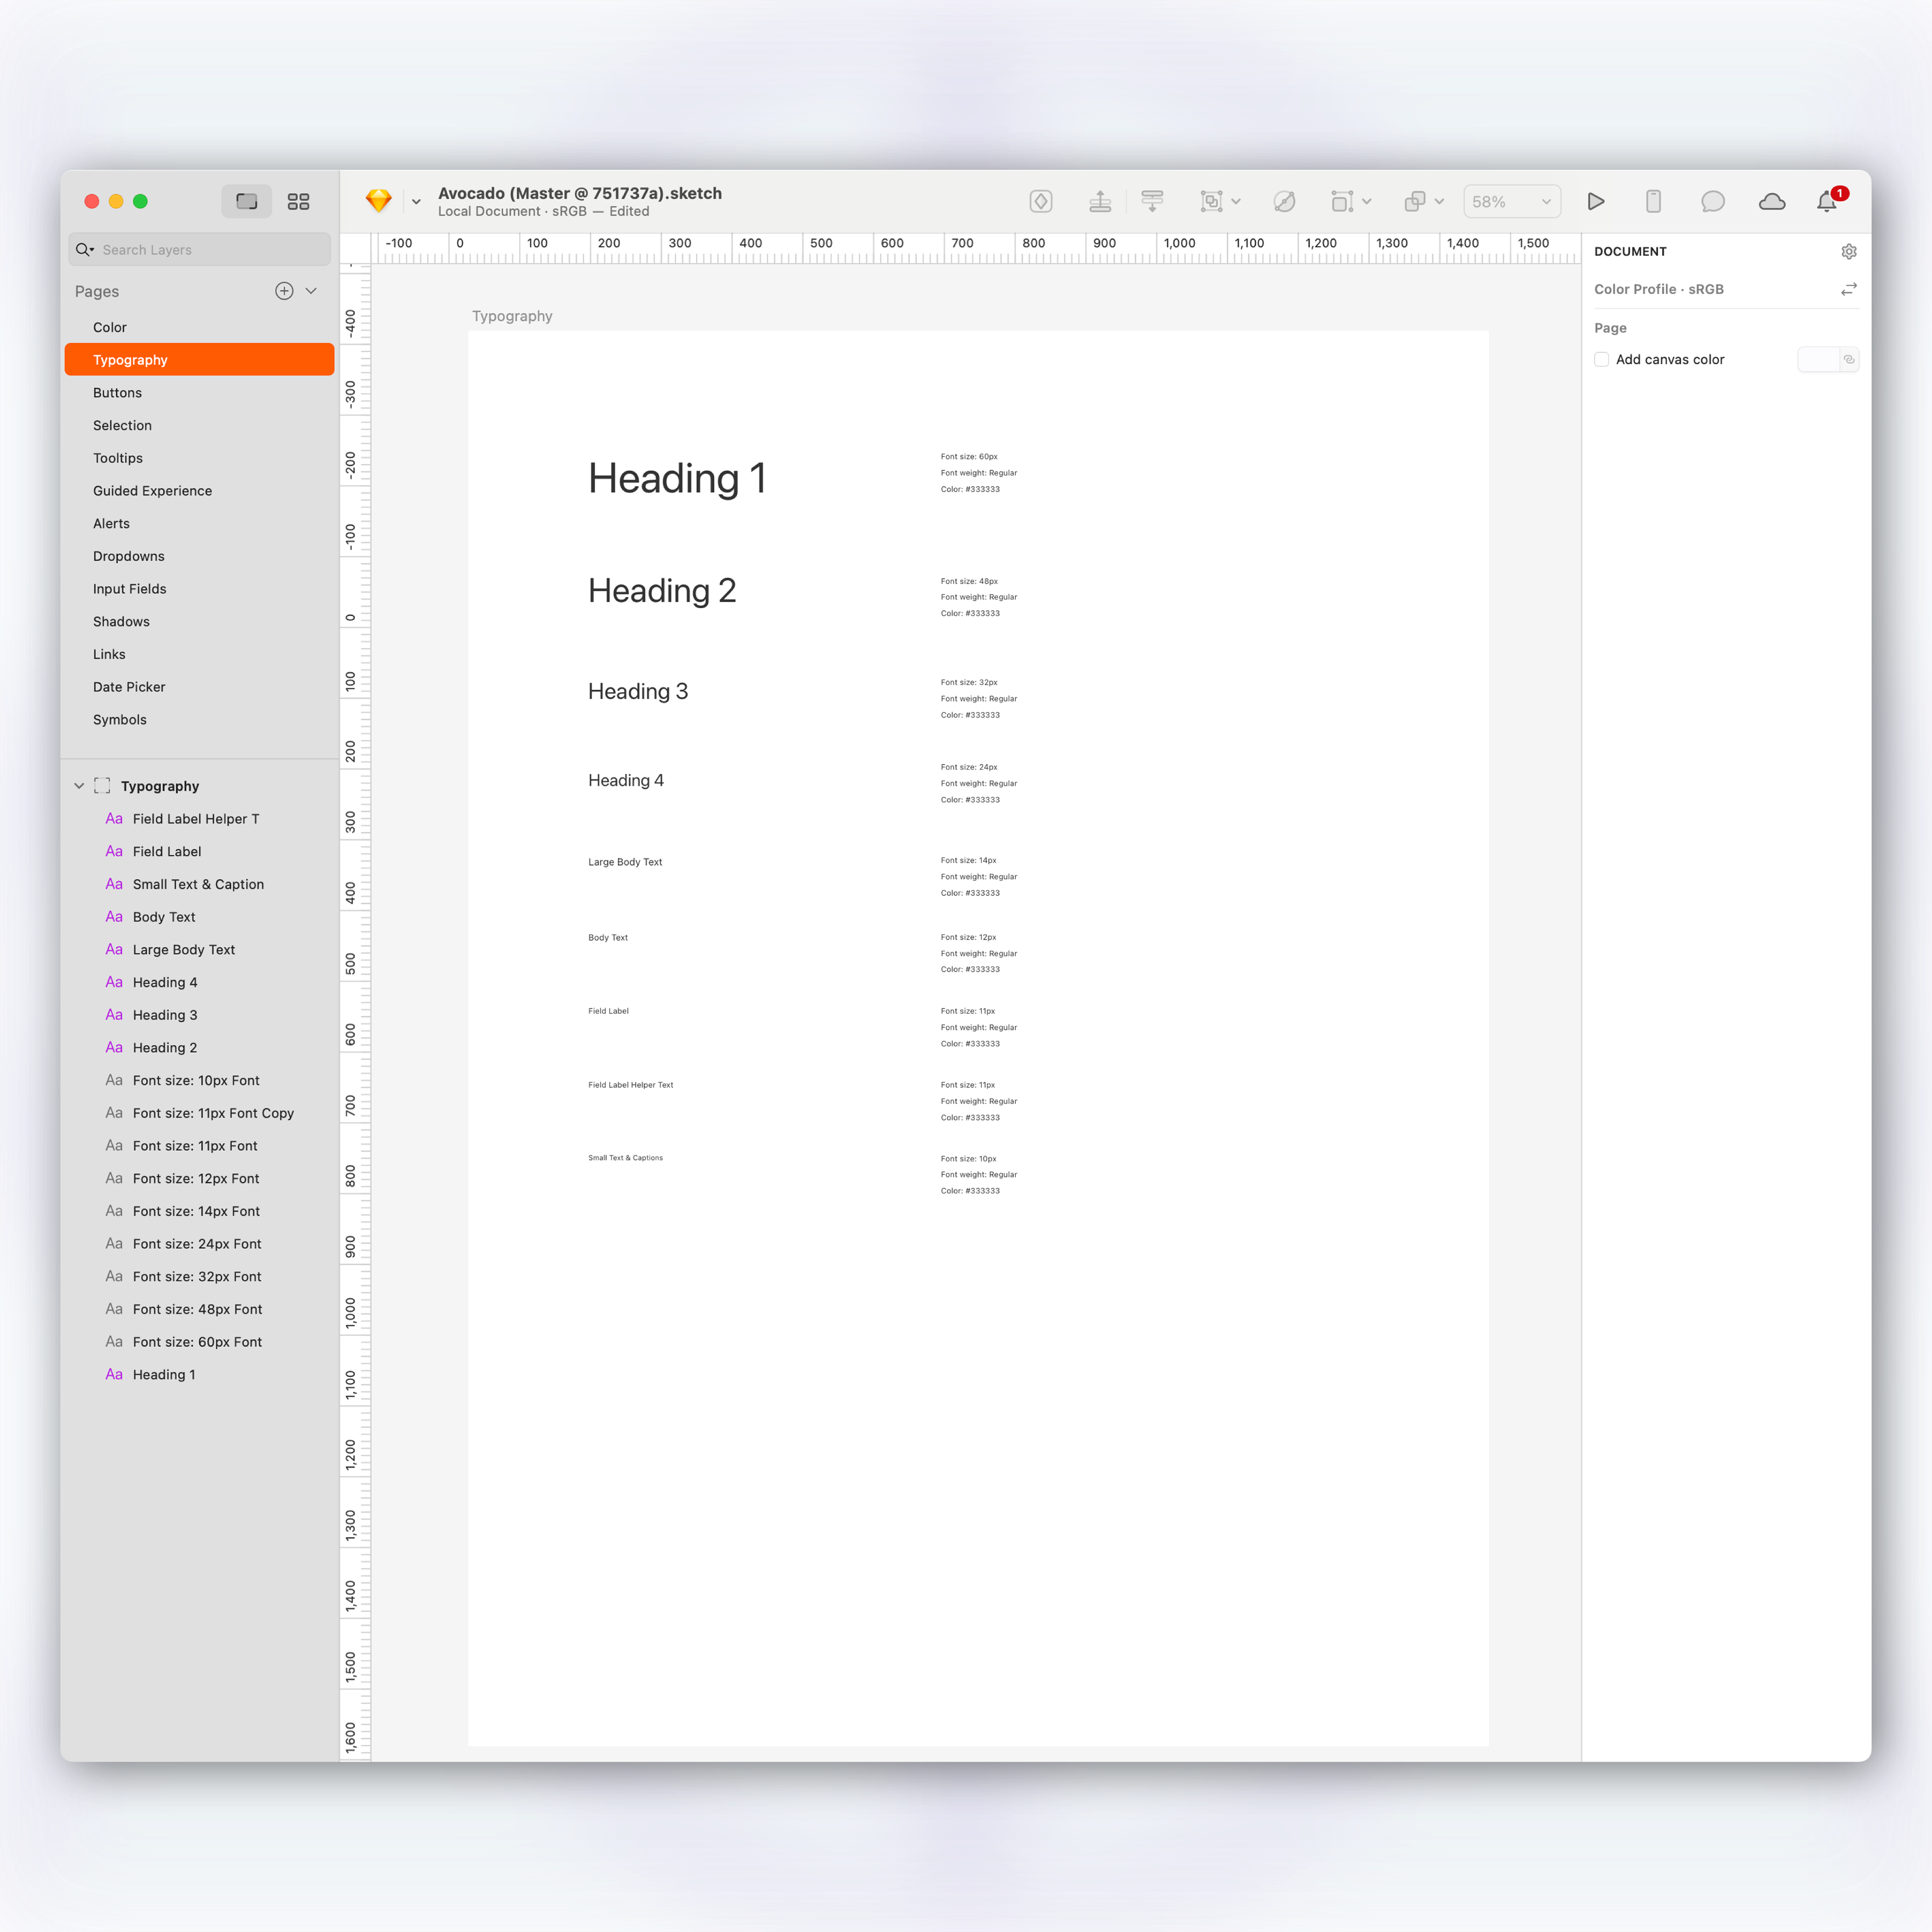
Task: Click the Preview play button
Action: [1596, 202]
